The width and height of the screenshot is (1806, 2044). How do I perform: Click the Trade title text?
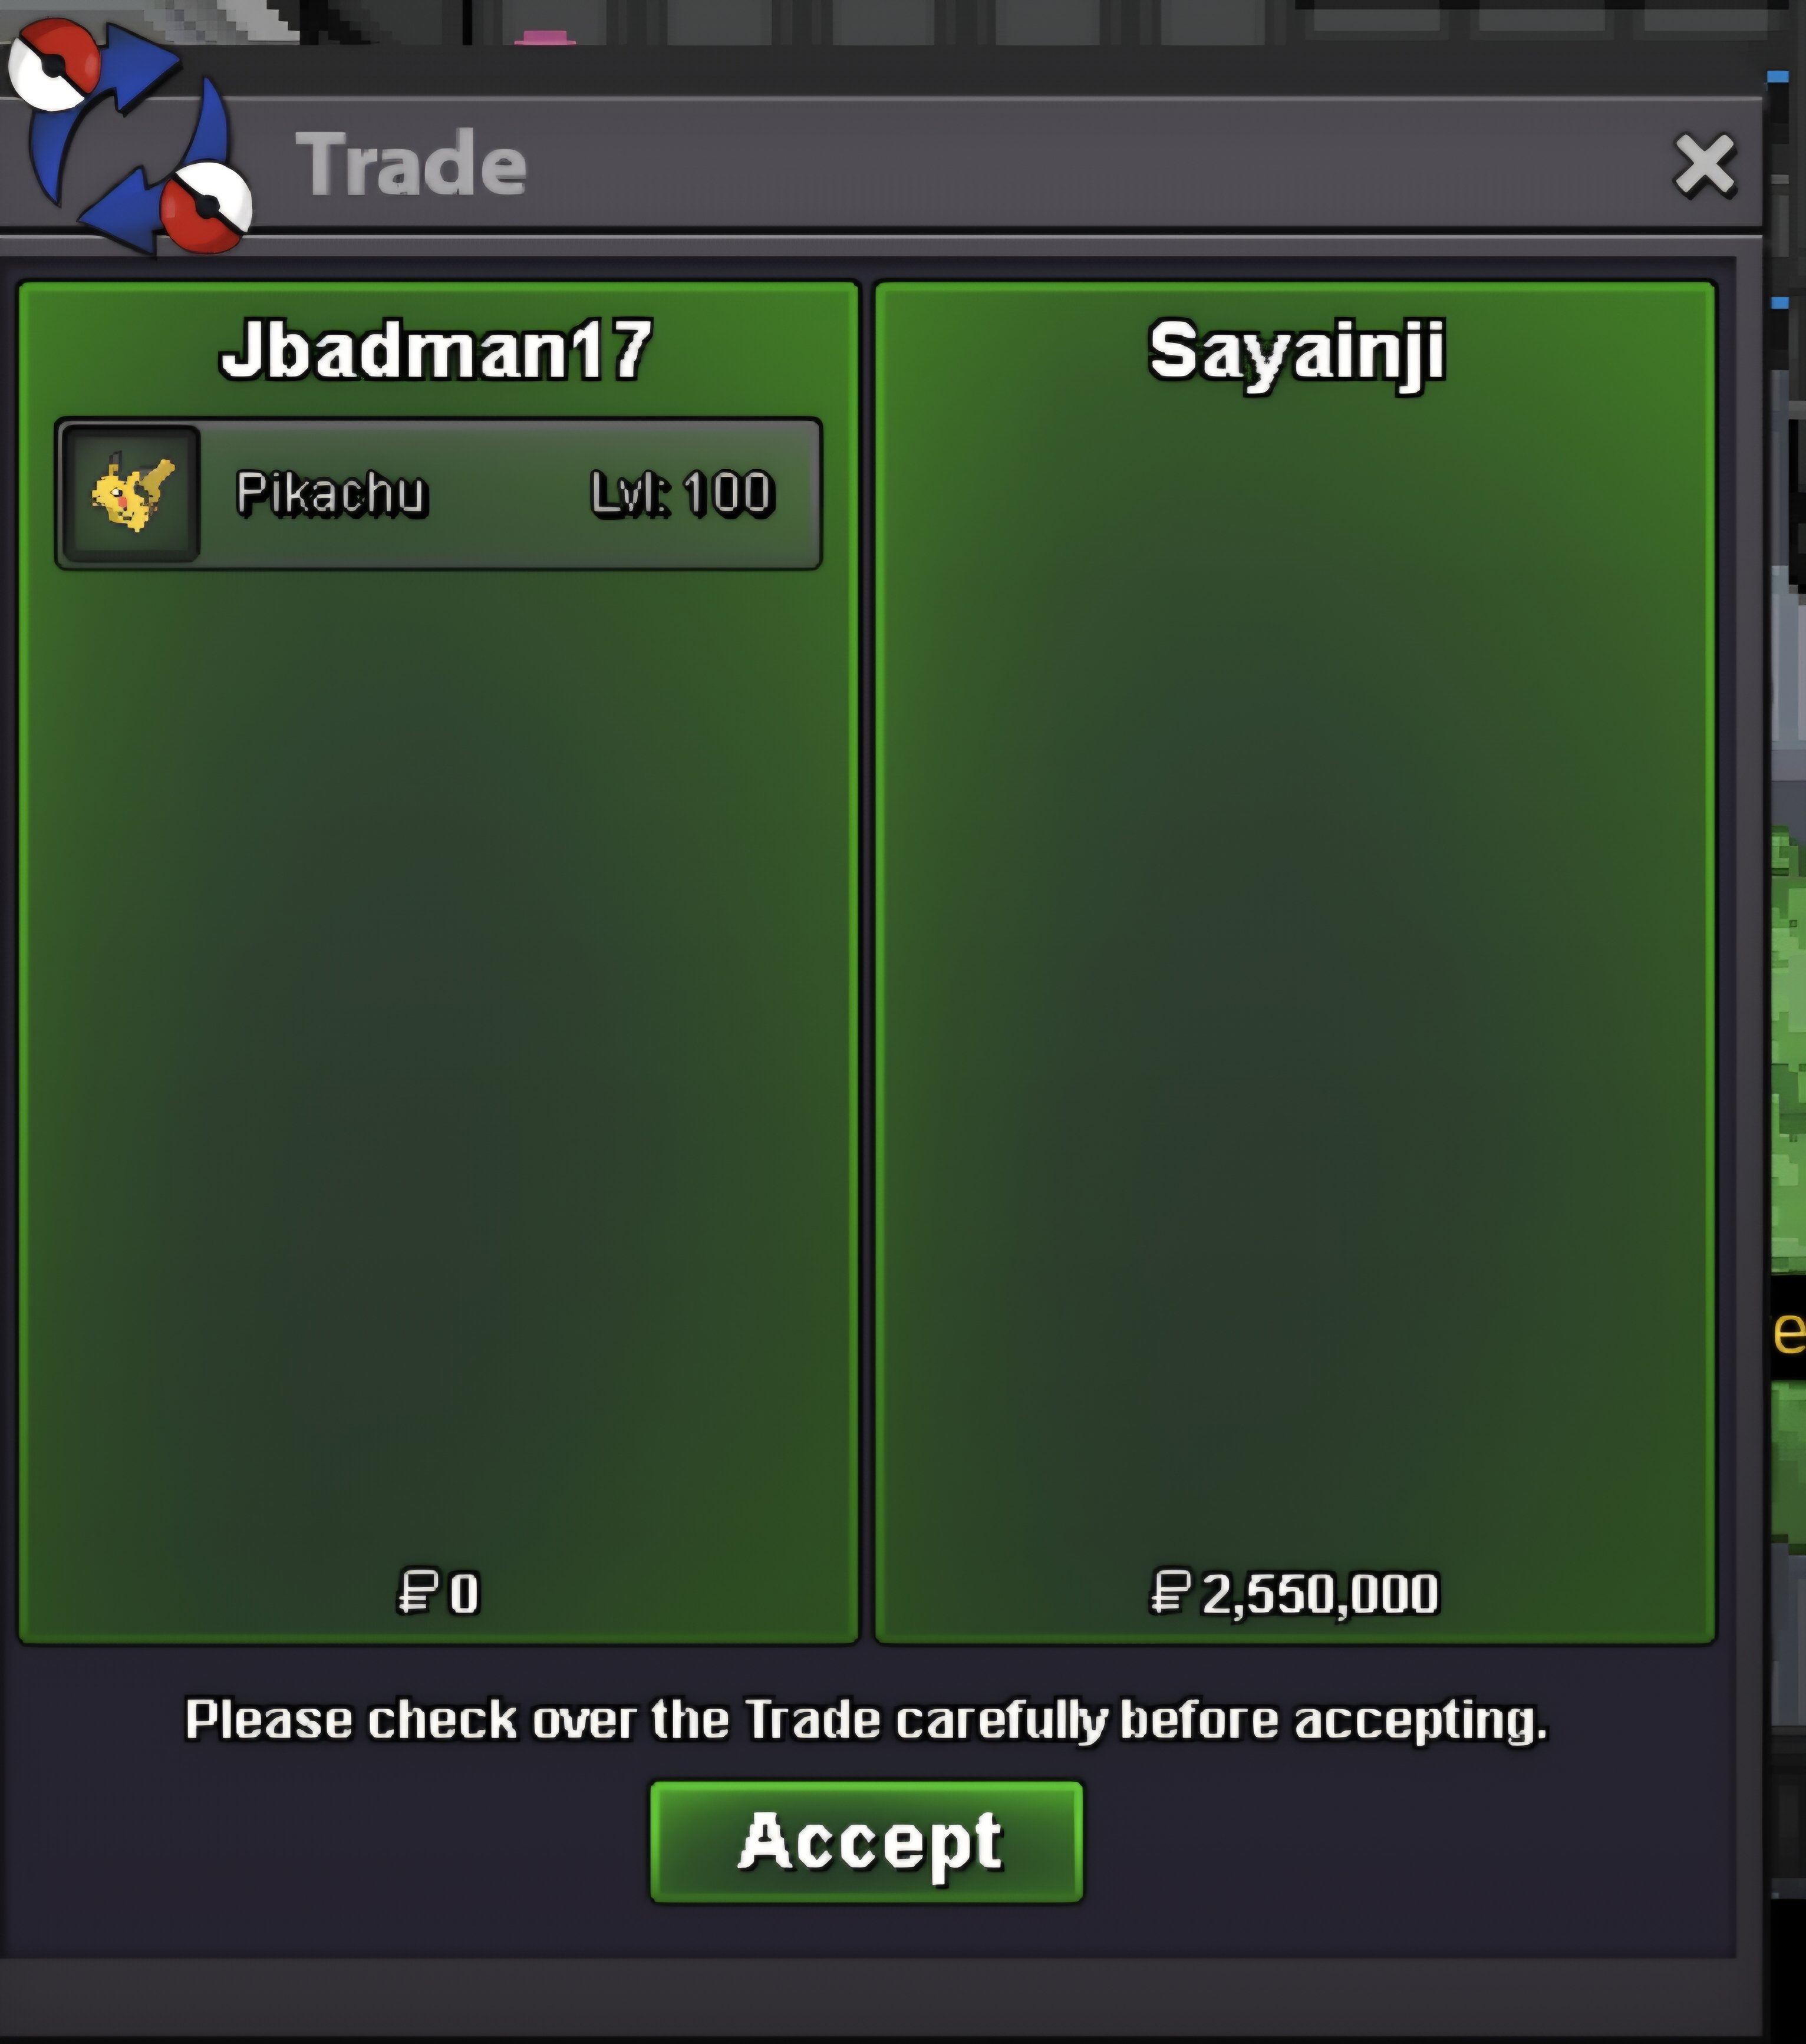point(411,164)
